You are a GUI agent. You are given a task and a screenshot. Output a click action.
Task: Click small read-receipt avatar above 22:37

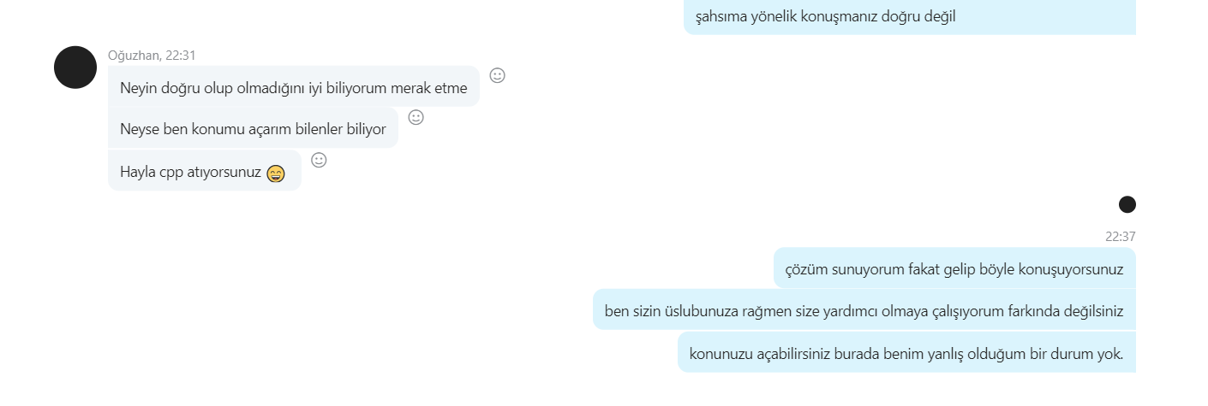(1127, 204)
